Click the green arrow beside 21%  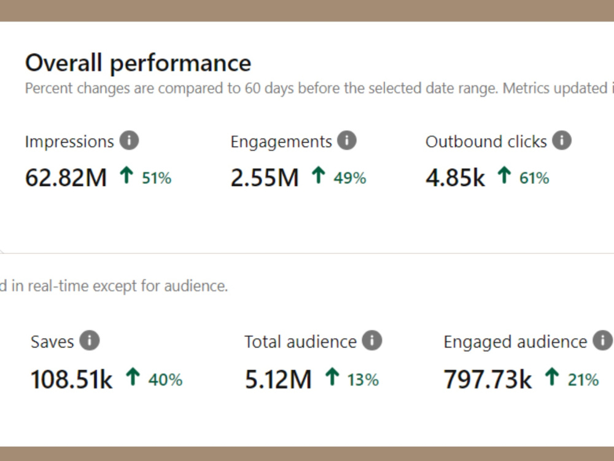coord(552,376)
